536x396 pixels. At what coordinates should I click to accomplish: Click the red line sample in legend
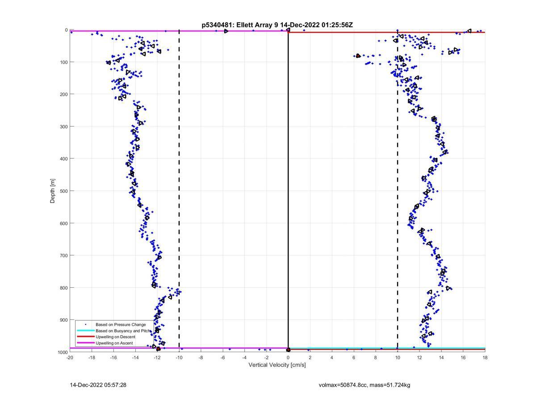pyautogui.click(x=85, y=337)
